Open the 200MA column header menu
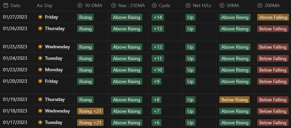 (273, 5)
